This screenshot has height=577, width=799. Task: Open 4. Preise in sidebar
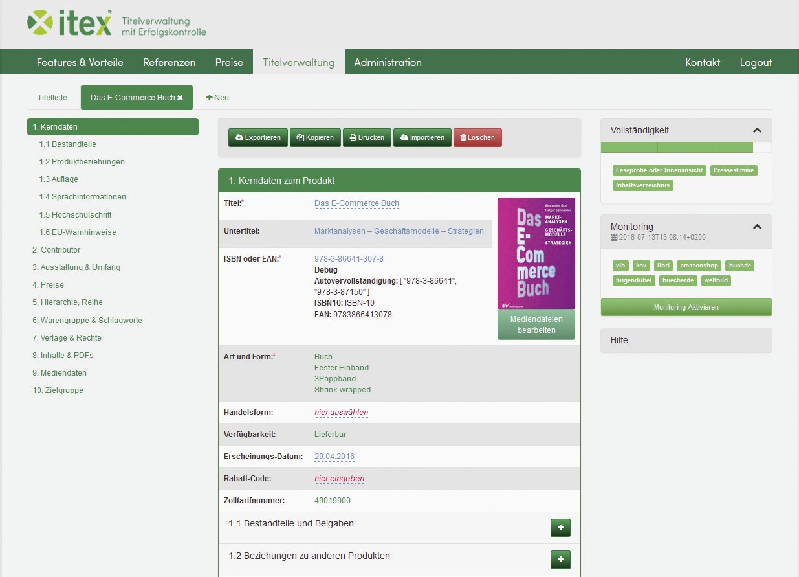[x=48, y=285]
